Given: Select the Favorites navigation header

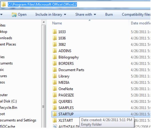Looking at the screenshot, I should 3,25.
